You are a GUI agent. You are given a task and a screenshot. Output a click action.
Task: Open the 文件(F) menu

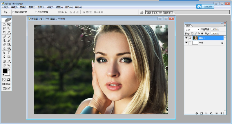[x=5, y=7]
